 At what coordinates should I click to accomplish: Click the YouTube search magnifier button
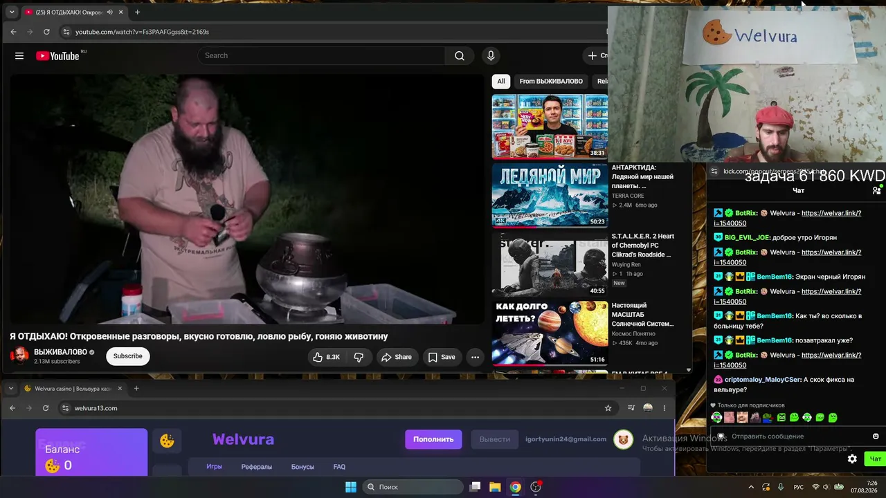click(460, 56)
